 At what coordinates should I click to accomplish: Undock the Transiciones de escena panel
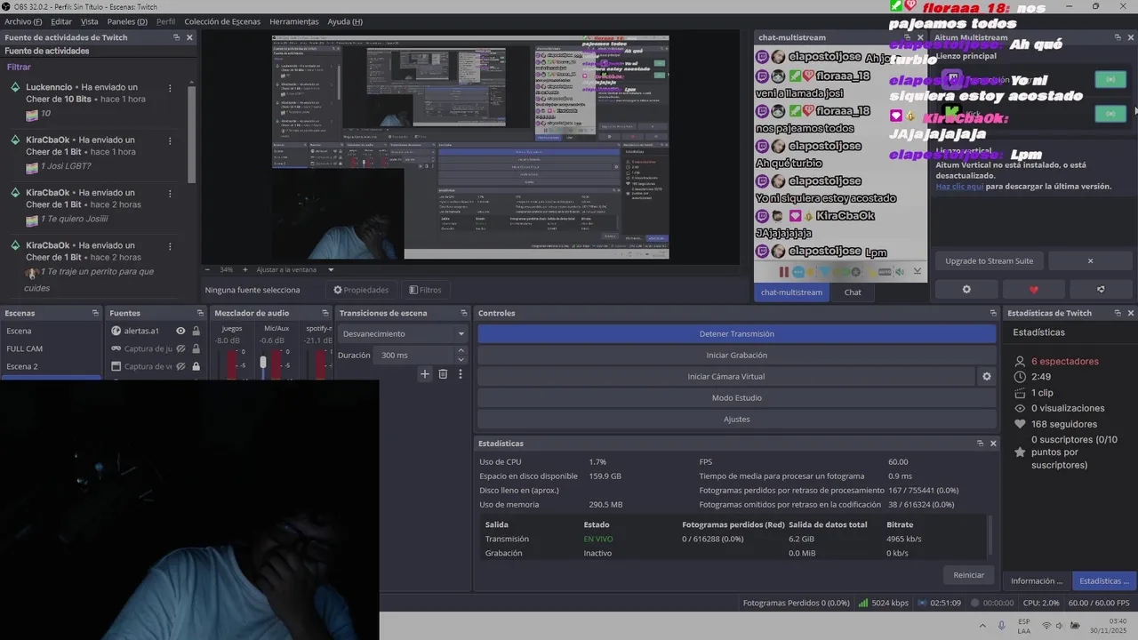pyautogui.click(x=463, y=313)
